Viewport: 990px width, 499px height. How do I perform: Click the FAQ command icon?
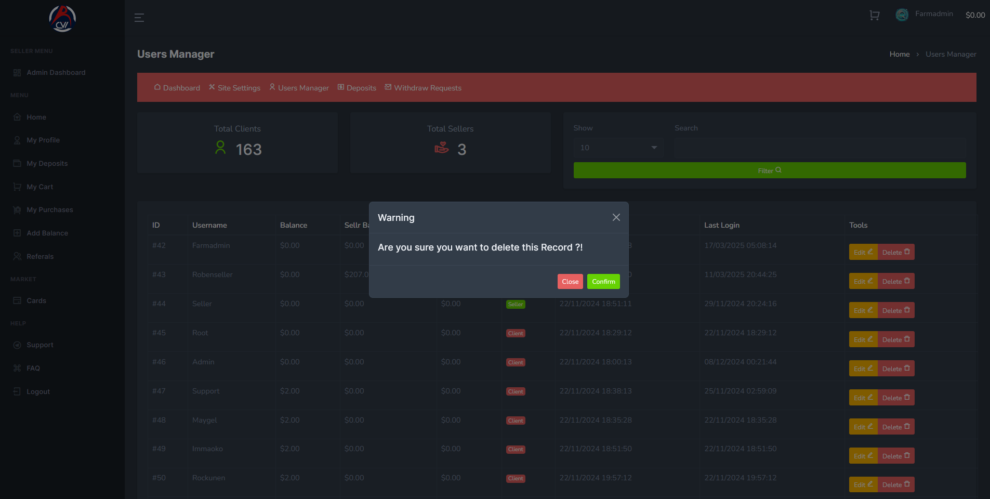17,368
